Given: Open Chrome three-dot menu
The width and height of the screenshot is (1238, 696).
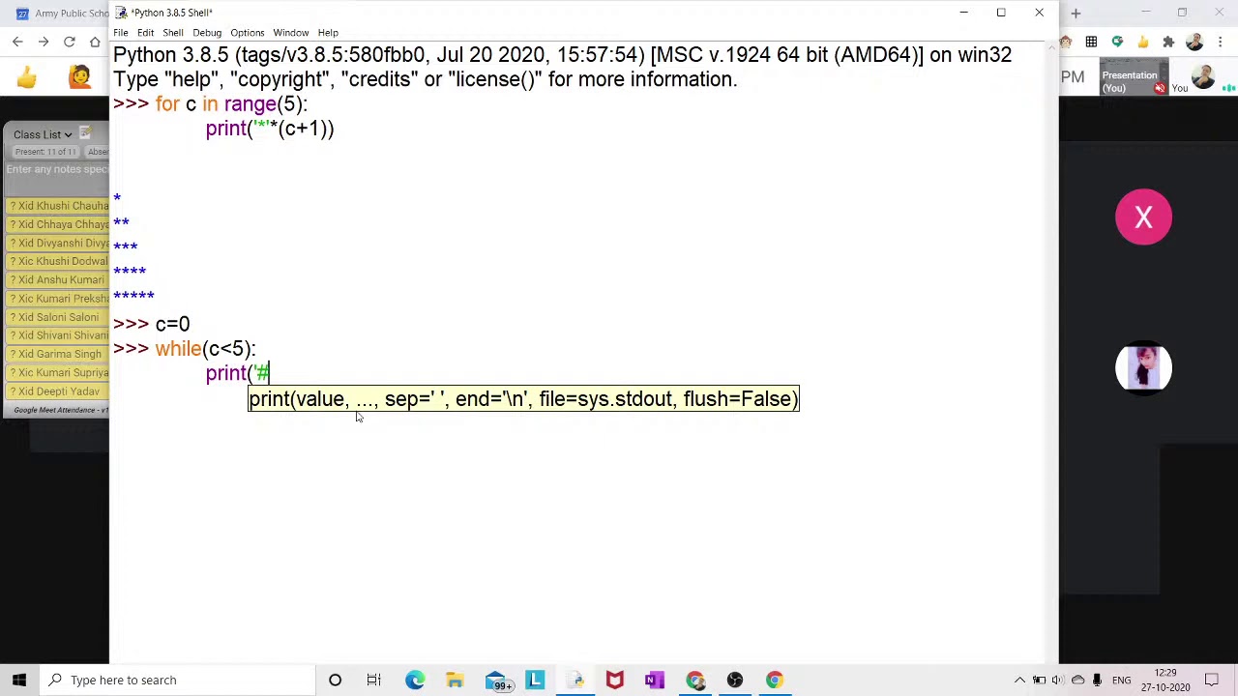Looking at the screenshot, I should [x=1221, y=42].
